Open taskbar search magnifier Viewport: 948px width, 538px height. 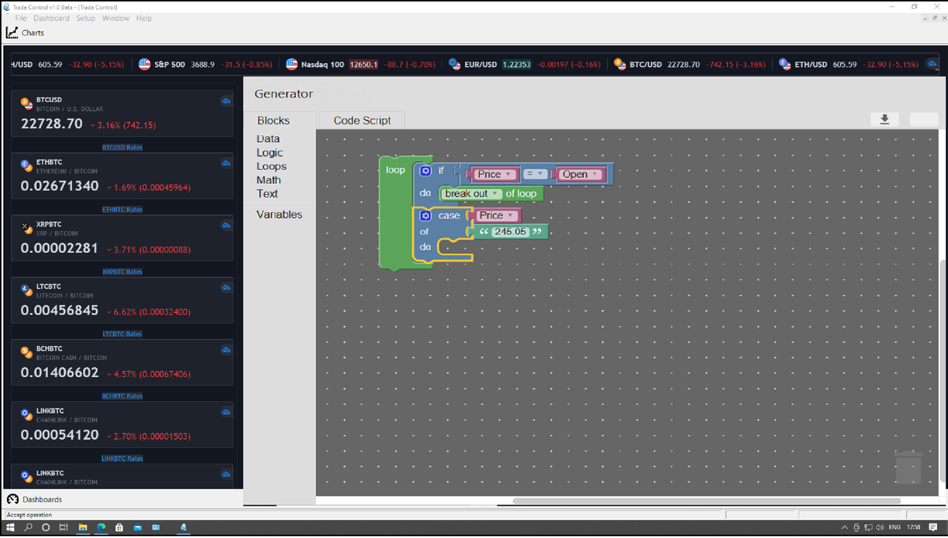pos(28,527)
